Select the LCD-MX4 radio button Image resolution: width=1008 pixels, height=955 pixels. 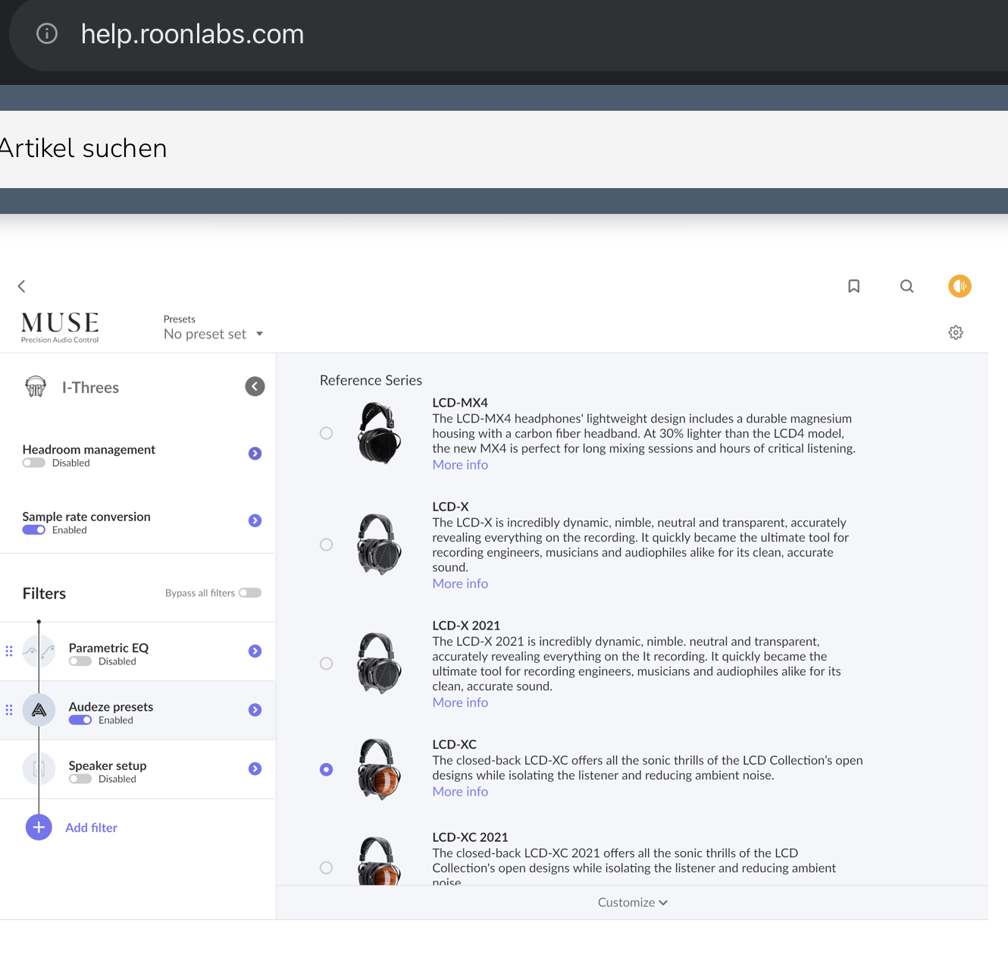point(326,433)
